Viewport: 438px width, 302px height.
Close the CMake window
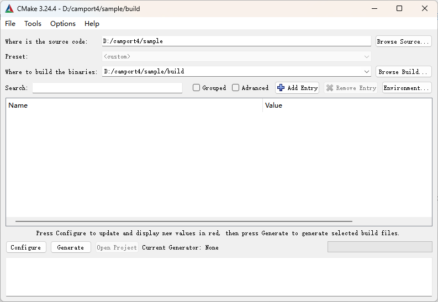(x=425, y=8)
